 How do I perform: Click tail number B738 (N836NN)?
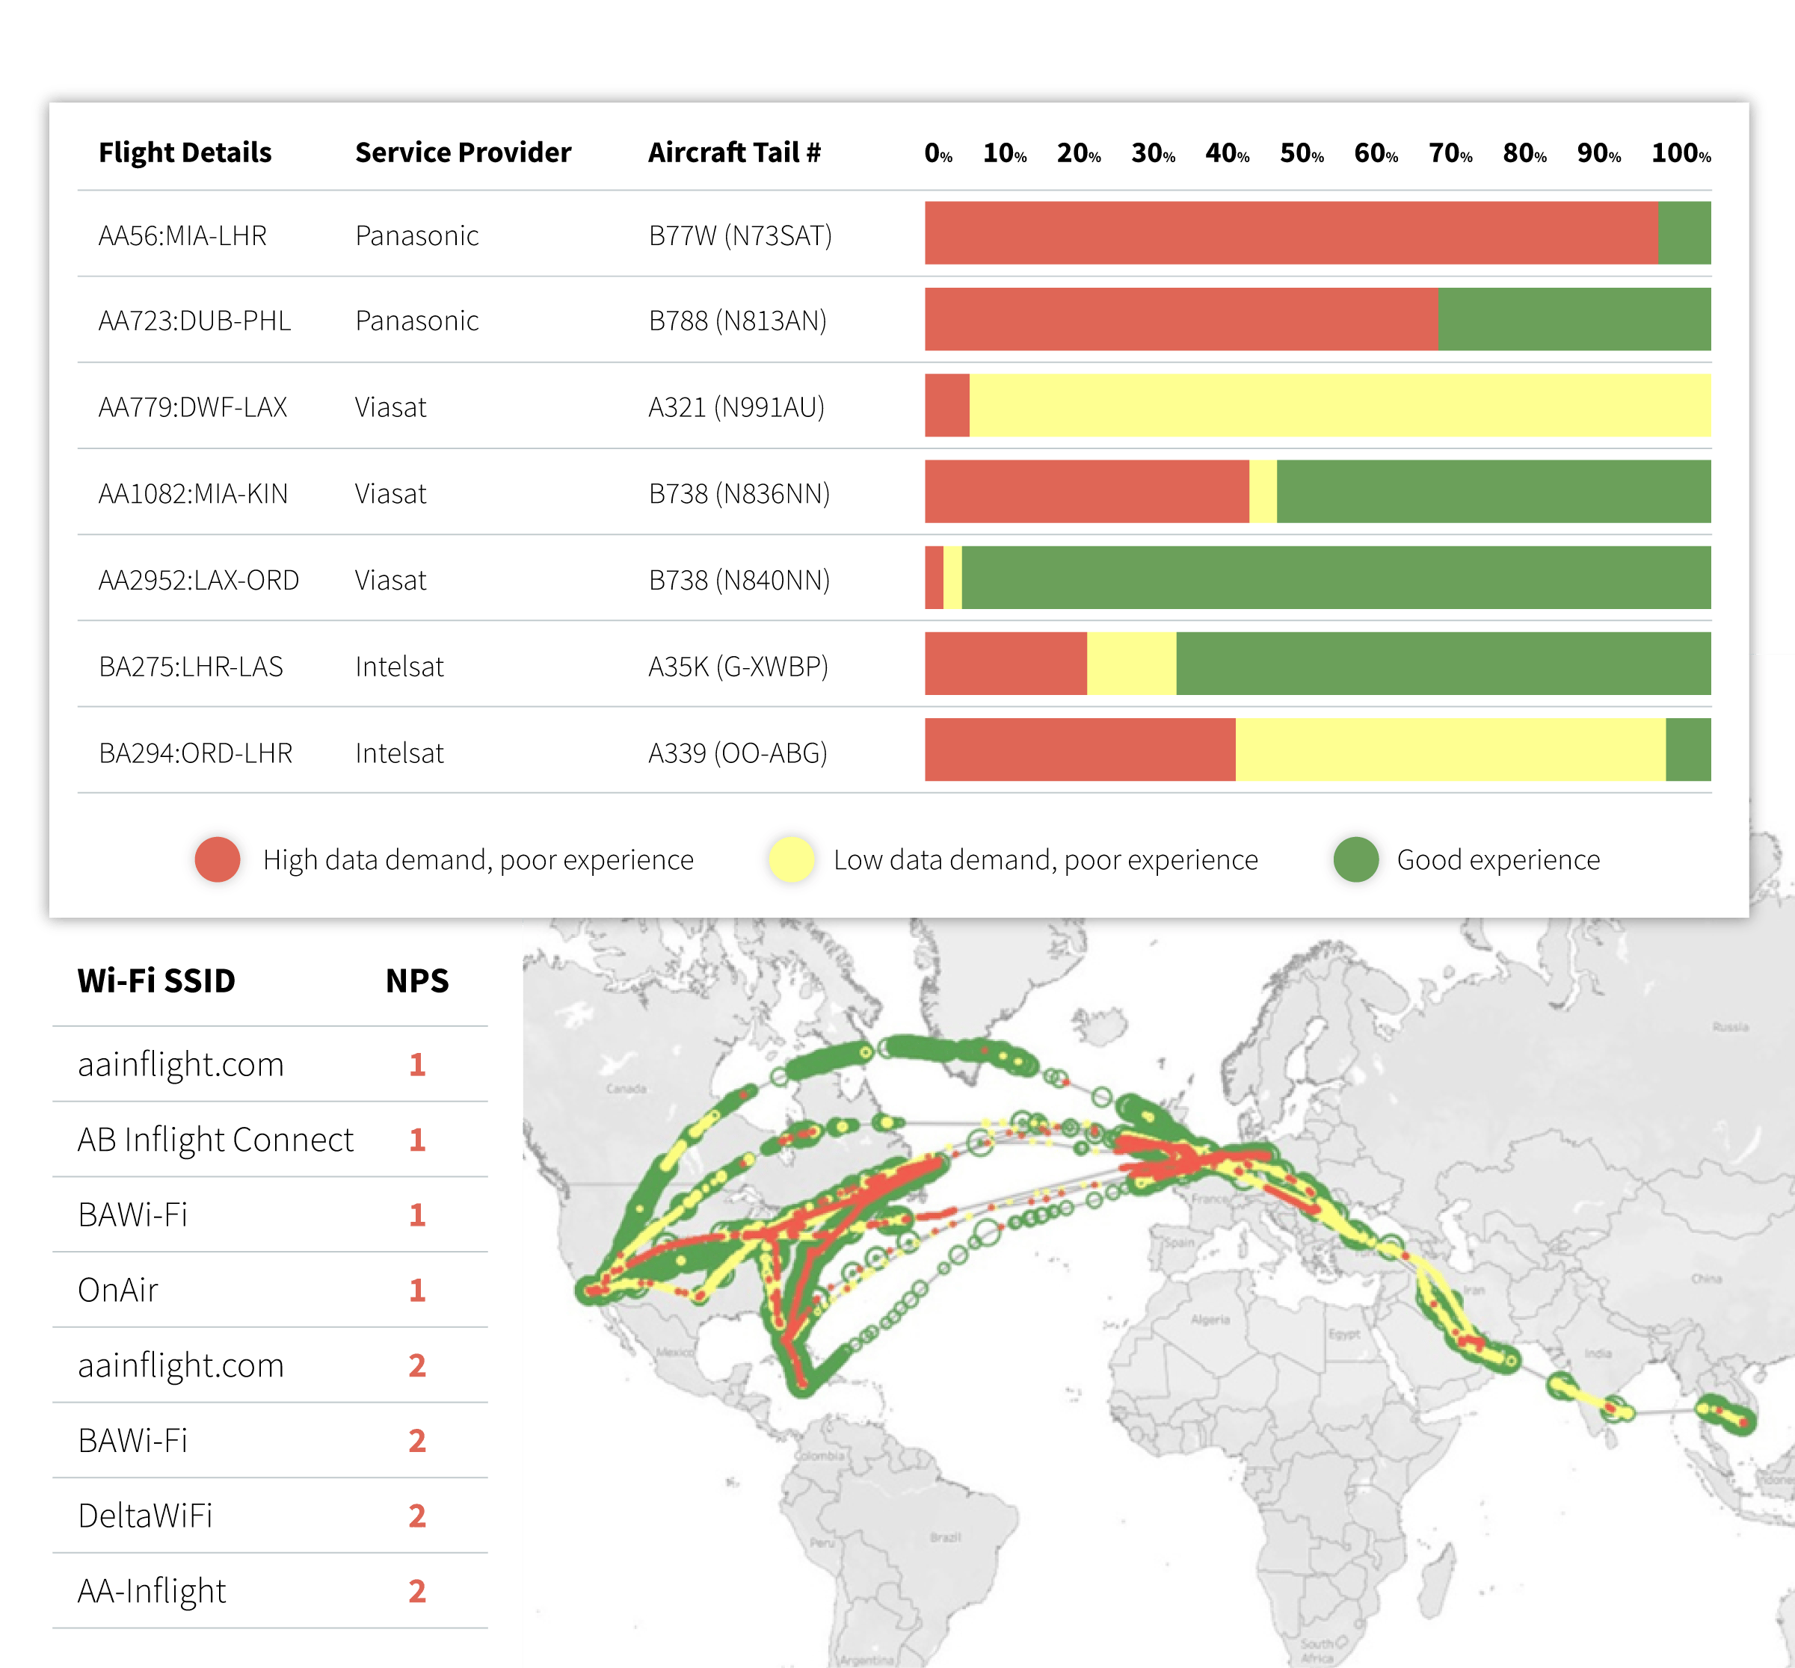[739, 494]
